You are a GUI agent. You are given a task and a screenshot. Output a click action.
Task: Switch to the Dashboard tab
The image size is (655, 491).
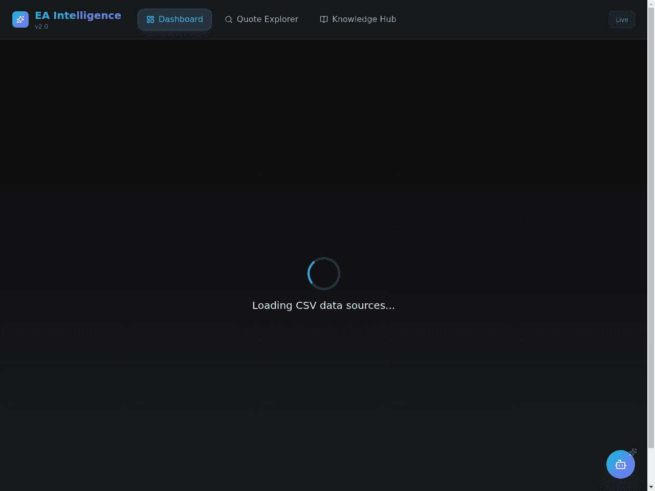pos(174,19)
